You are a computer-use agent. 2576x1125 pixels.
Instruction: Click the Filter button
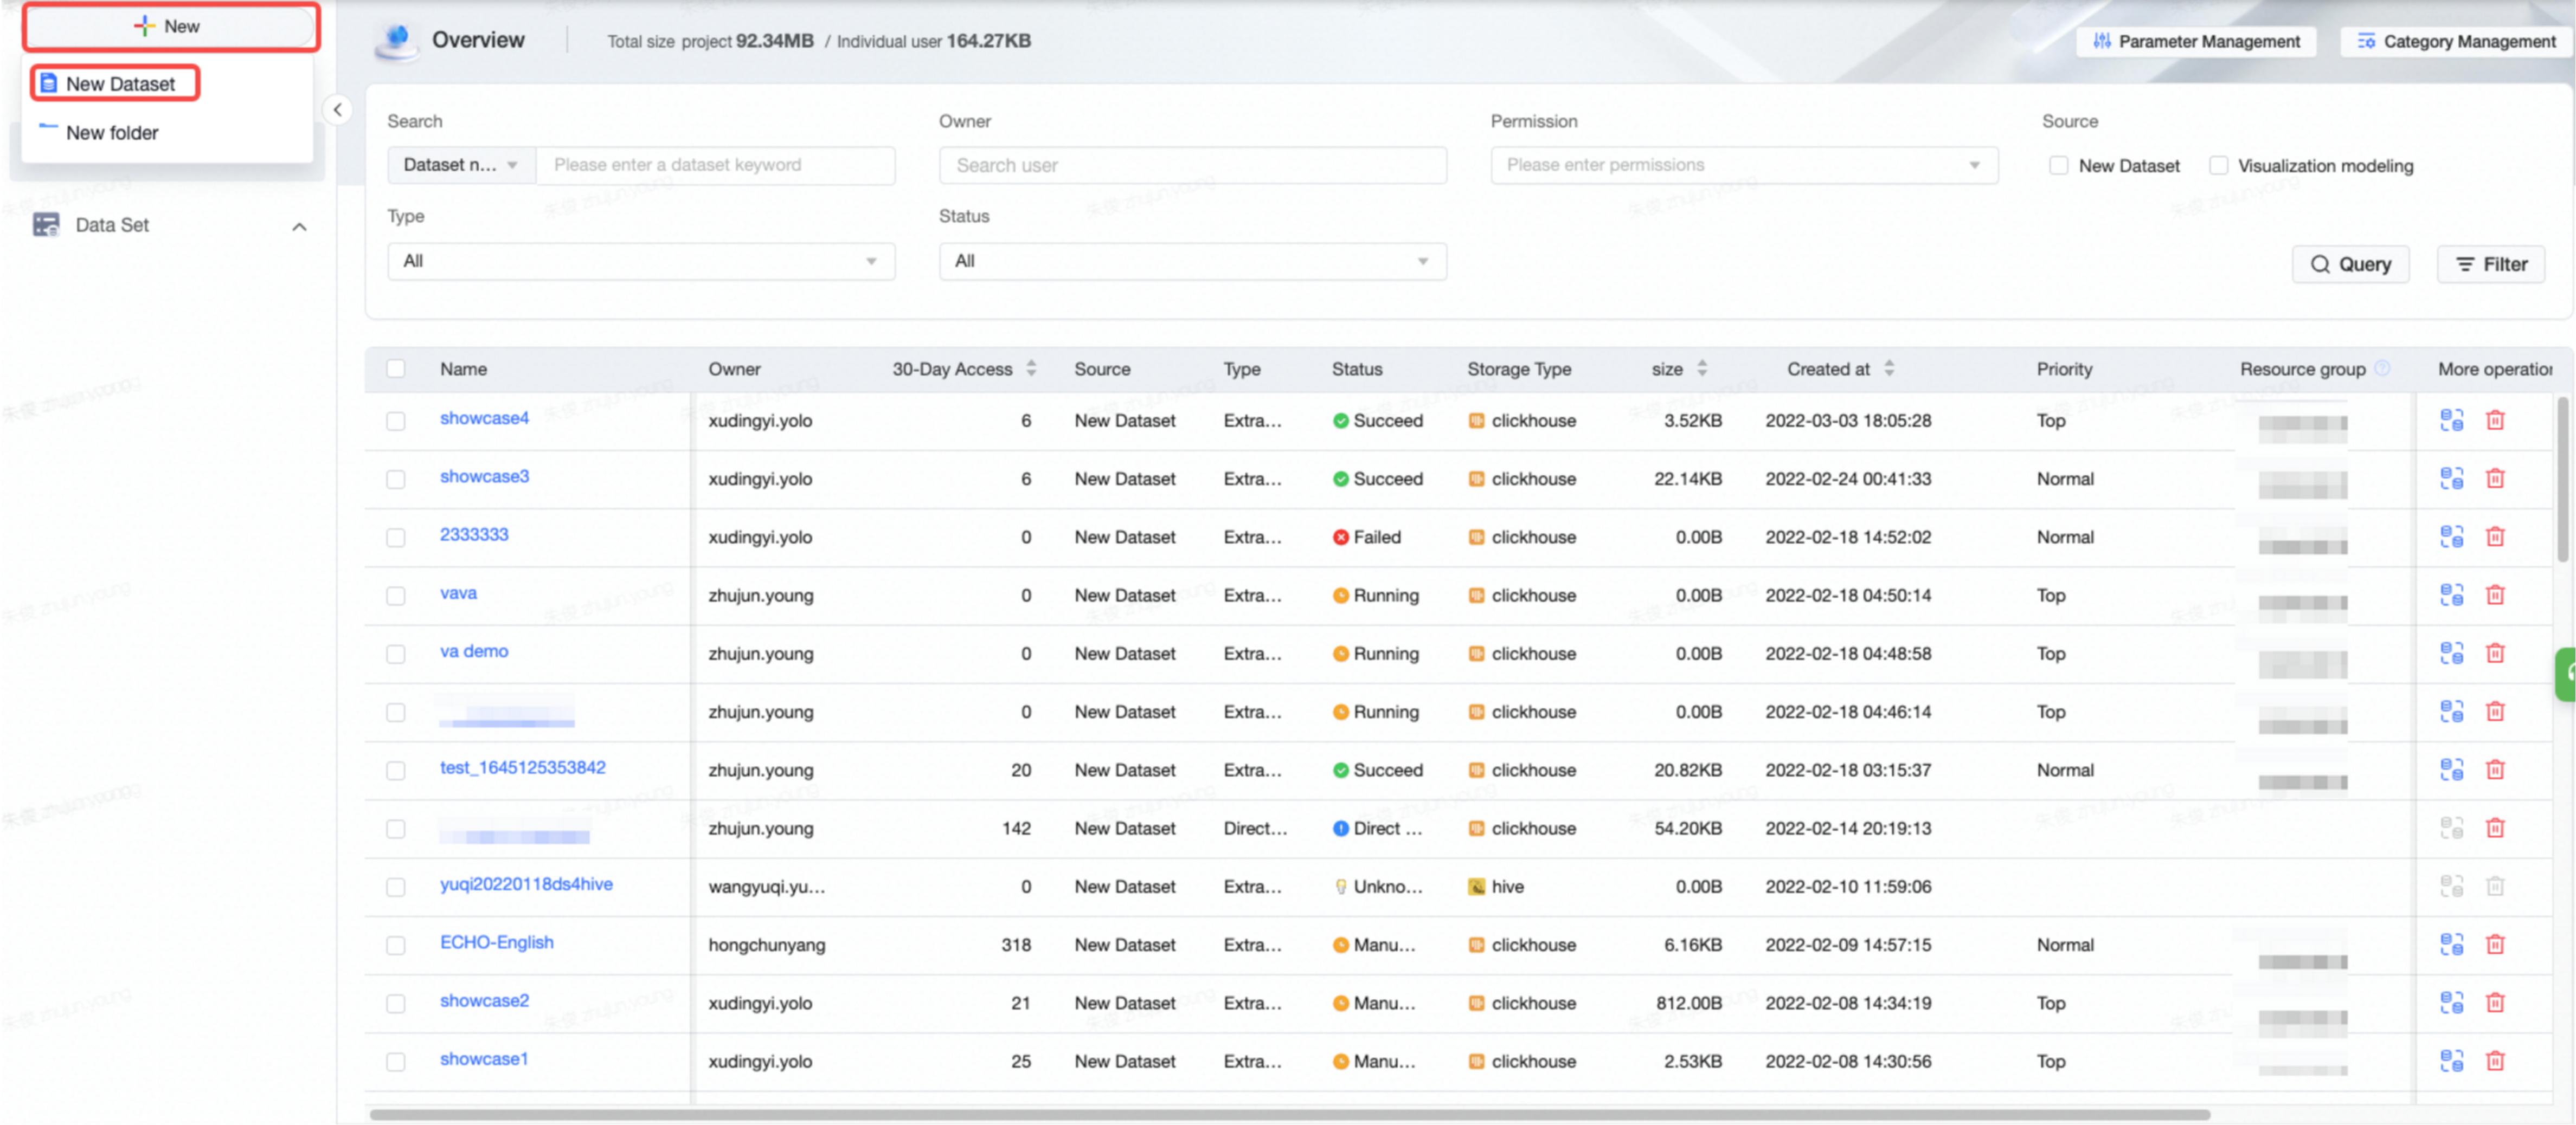[x=2491, y=264]
